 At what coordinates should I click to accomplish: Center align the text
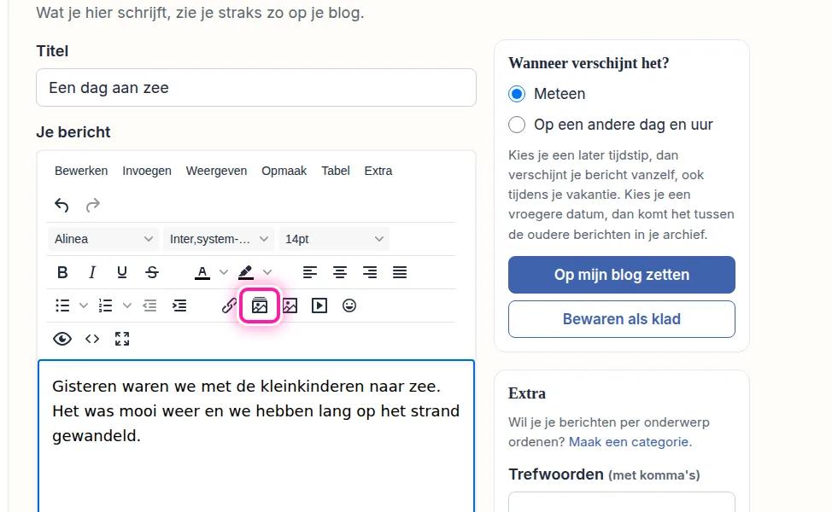[340, 272]
